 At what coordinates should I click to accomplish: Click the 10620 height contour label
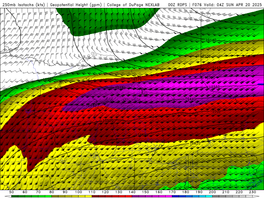click(x=195, y=143)
